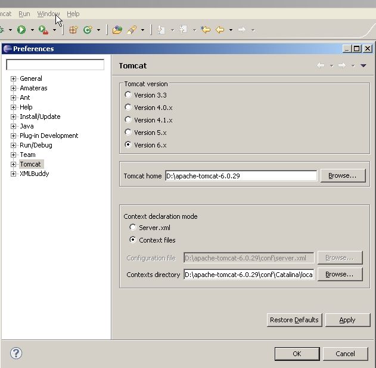Open the Help menu
The width and height of the screenshot is (376, 368).
[x=73, y=14]
